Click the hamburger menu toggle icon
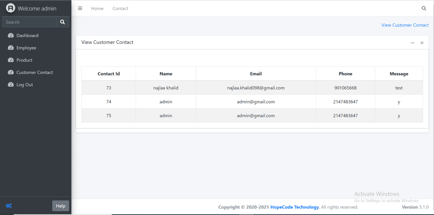434x215 pixels. [80, 8]
